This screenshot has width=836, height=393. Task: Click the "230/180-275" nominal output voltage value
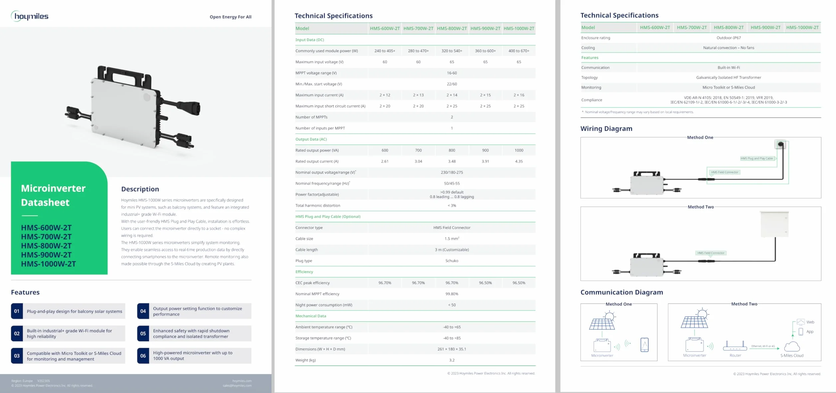click(452, 172)
